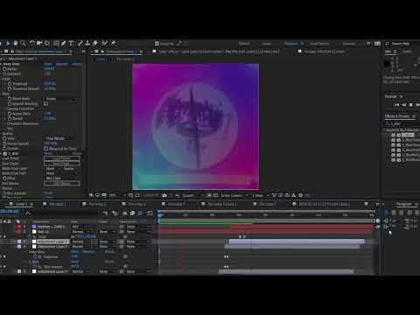Screen dimensions: 420x315
Task: Select the Puppet Pin tool
Action: click(x=113, y=44)
